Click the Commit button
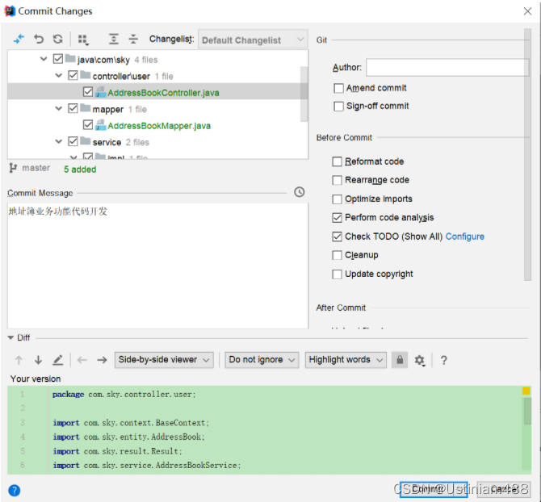This screenshot has width=541, height=502. tap(434, 490)
